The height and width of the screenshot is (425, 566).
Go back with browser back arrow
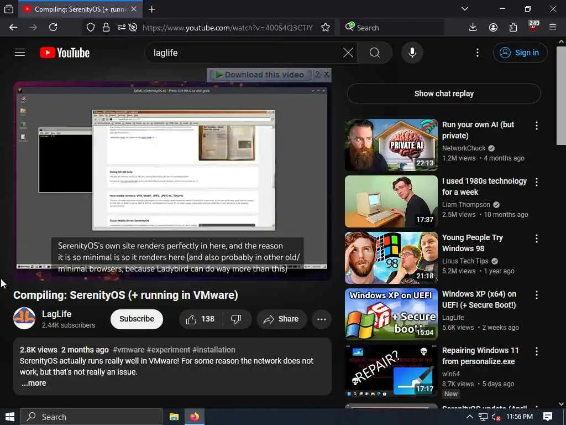pyautogui.click(x=13, y=28)
